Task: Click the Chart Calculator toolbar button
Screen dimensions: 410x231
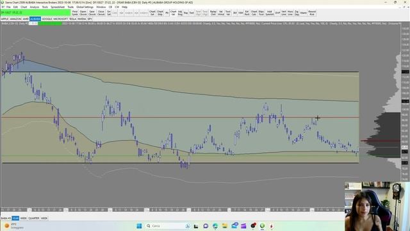Action: pyautogui.click(x=254, y=13)
